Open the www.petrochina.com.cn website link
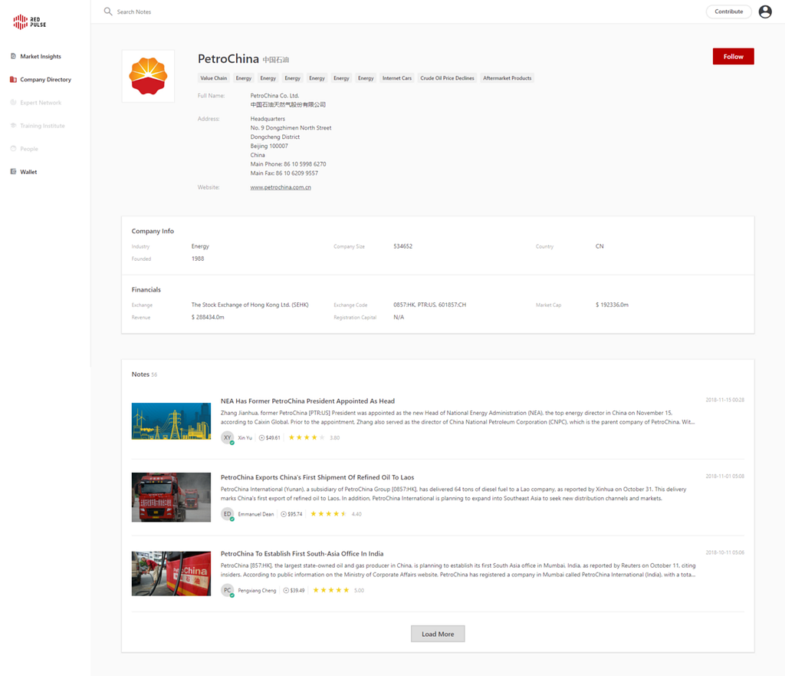Viewport: 785px width, 676px height. click(281, 187)
